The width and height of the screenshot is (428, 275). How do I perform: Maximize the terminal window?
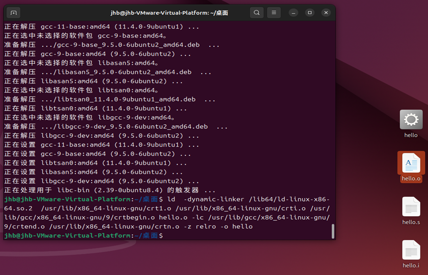click(x=309, y=13)
